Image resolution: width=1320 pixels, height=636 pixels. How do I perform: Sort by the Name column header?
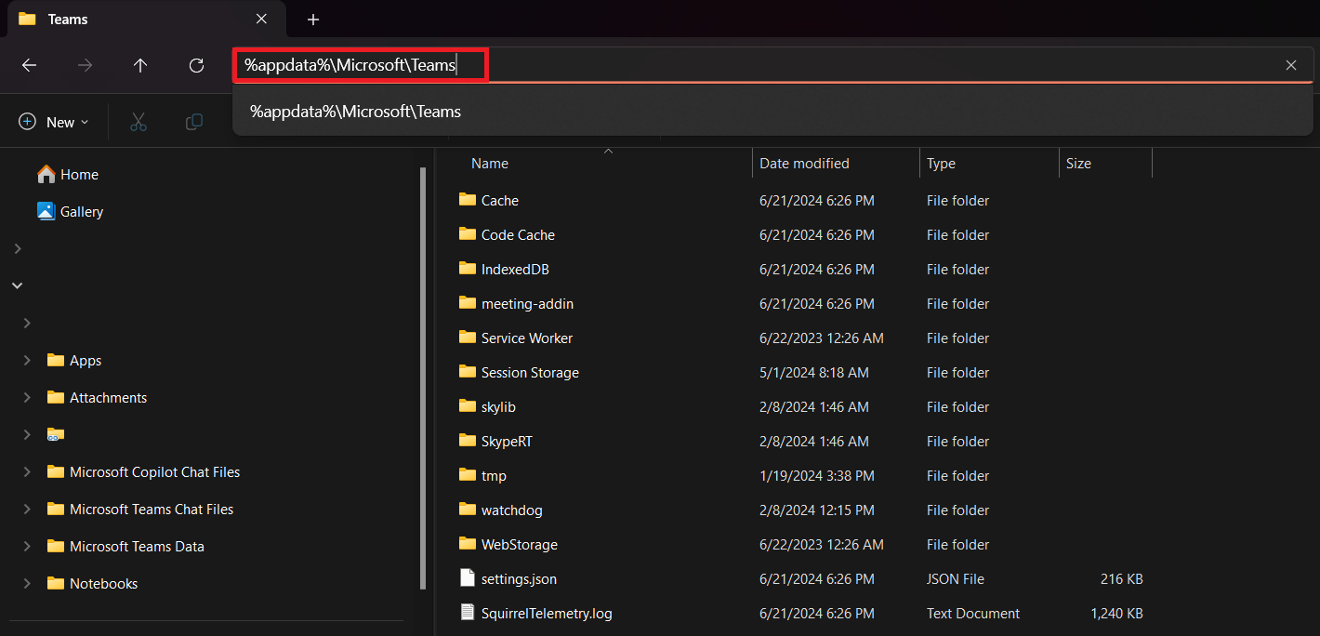(489, 164)
